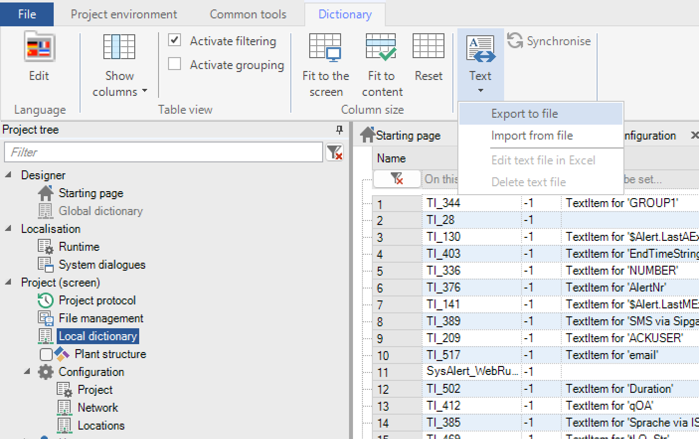Clear the project tree filter icon
Image resolution: width=699 pixels, height=439 pixels.
point(335,152)
